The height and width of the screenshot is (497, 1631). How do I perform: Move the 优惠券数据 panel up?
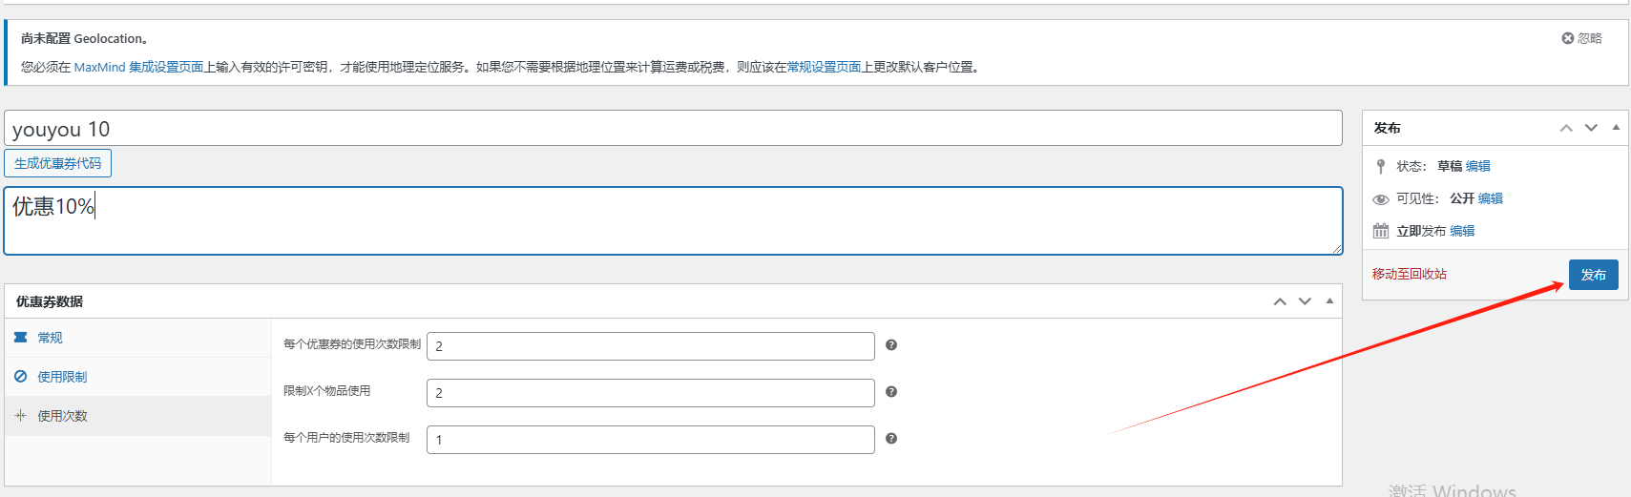(1280, 301)
